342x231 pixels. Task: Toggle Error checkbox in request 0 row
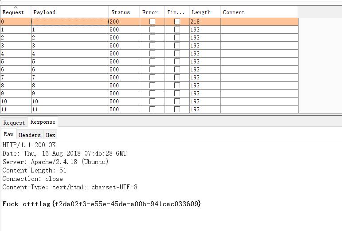click(x=152, y=22)
